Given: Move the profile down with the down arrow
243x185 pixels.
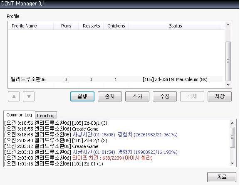Looking at the screenshot, I should tap(29, 96).
